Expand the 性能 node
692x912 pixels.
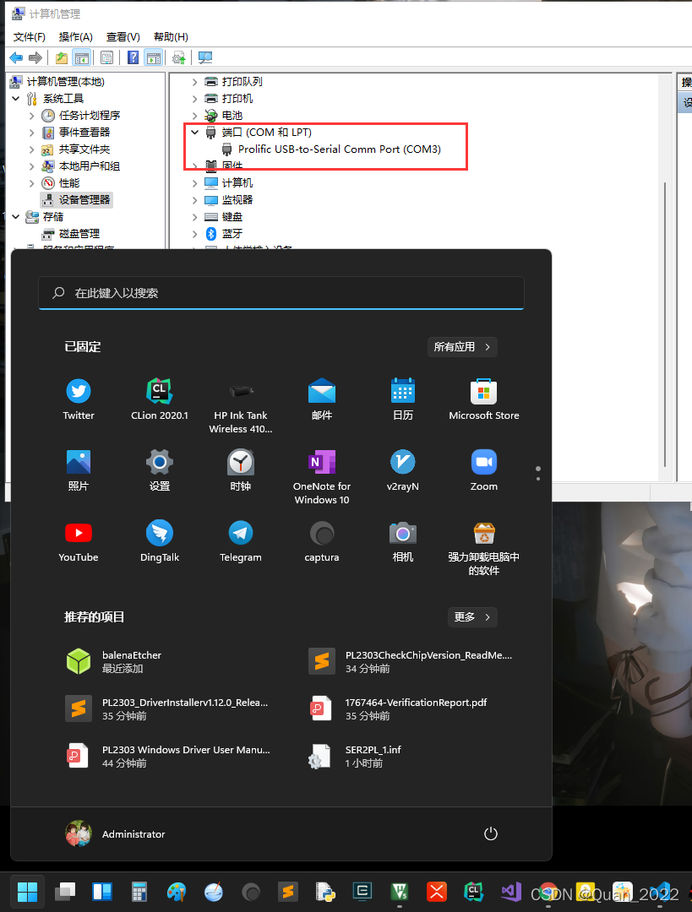tap(31, 182)
